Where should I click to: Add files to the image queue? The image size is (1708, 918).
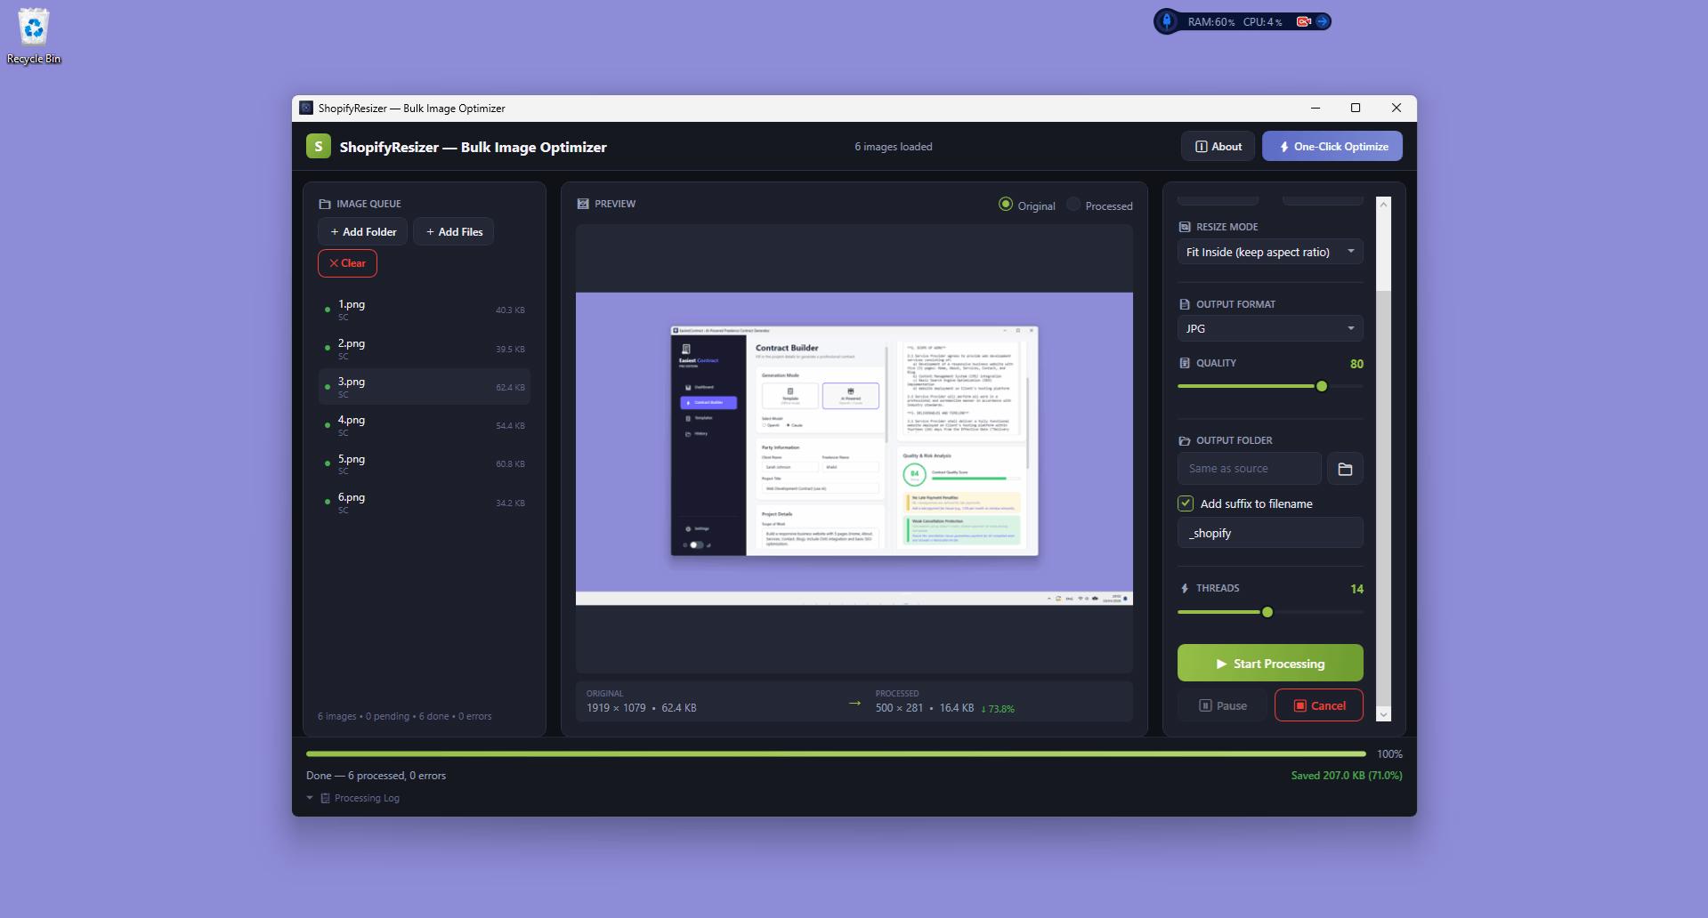point(453,231)
